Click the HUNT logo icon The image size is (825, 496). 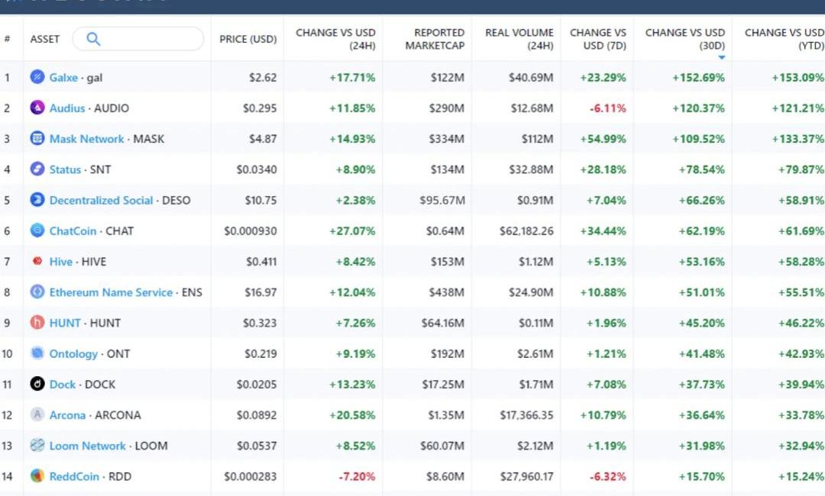coord(37,323)
